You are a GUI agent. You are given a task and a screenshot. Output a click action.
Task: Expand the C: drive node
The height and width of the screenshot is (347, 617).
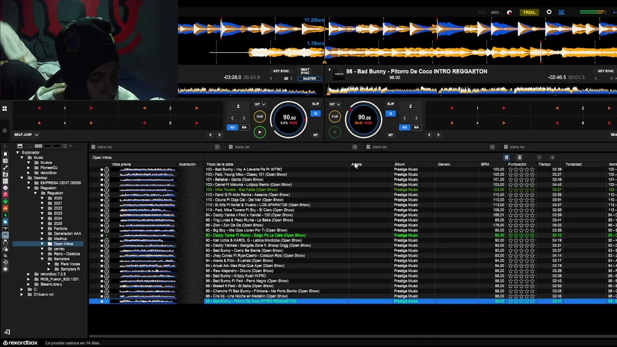coord(22,289)
